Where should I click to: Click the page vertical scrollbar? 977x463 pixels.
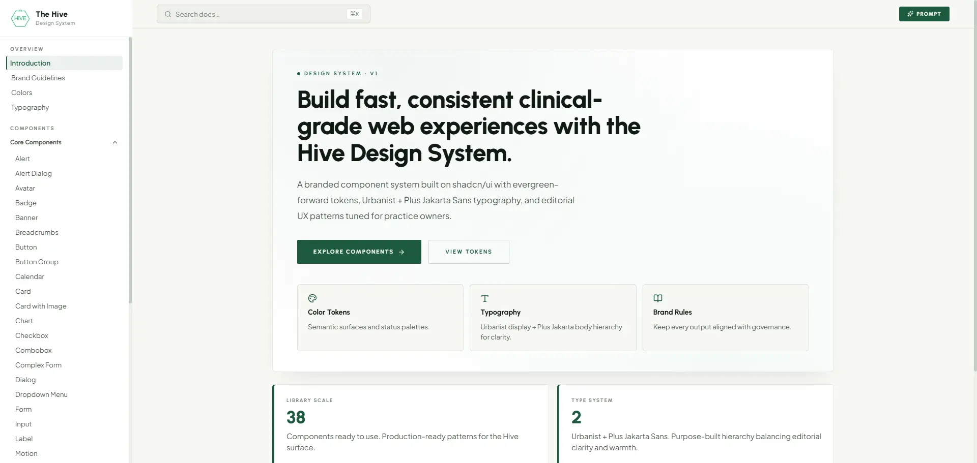point(975,186)
